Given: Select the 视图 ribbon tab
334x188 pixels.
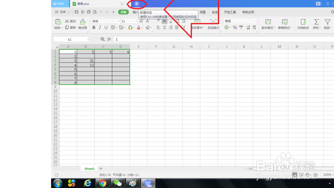Looking at the screenshot, I should (x=203, y=12).
